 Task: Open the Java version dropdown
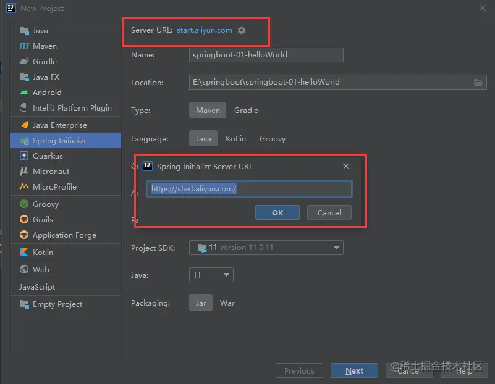pos(211,275)
